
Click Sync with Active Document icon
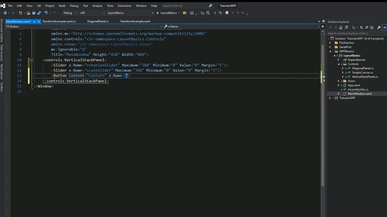click(x=362, y=28)
